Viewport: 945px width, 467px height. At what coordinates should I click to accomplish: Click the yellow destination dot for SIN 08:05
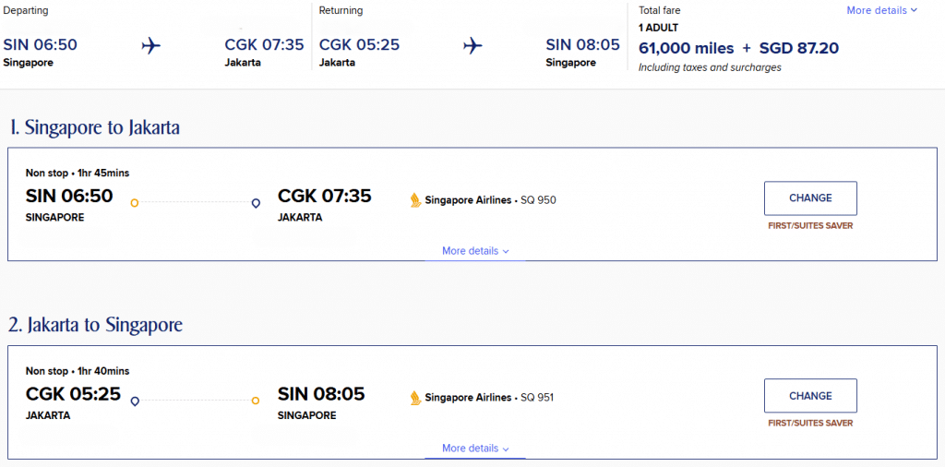pyautogui.click(x=256, y=401)
